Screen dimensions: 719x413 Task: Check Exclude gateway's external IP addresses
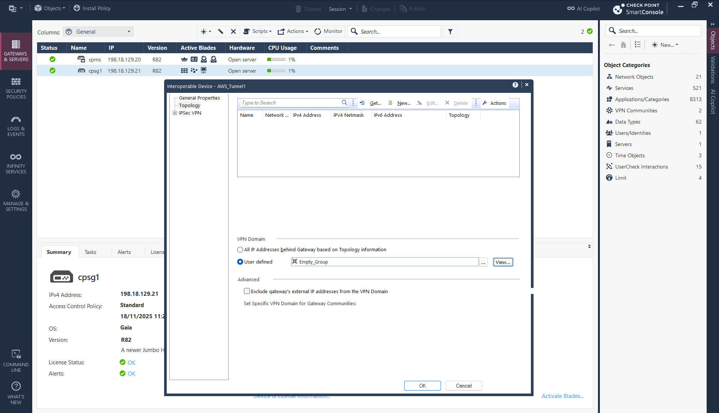[247, 291]
